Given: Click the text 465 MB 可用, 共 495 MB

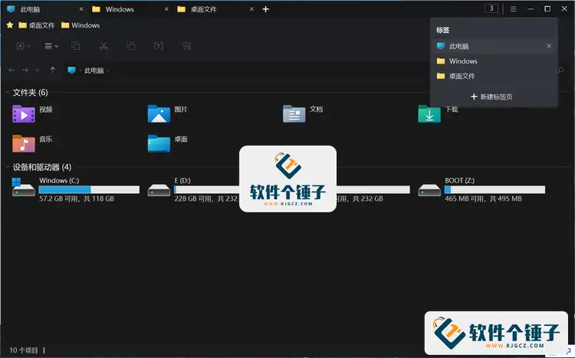Looking at the screenshot, I should pyautogui.click(x=483, y=199).
